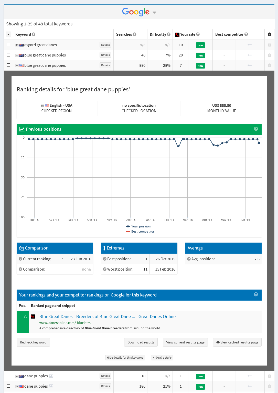The height and width of the screenshot is (393, 278).
Task: Click the Recheck keyword button
Action: coord(33,342)
